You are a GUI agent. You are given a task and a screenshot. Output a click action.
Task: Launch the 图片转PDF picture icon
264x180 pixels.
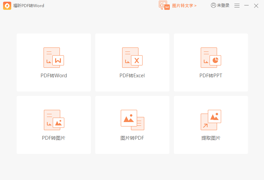pos(132,120)
